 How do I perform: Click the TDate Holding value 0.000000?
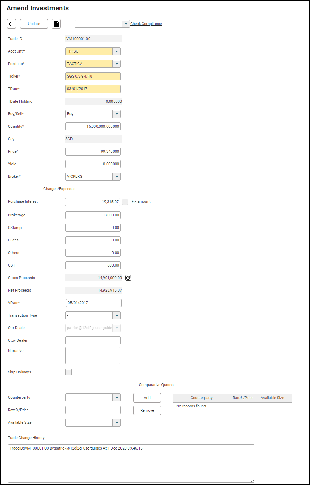tap(114, 102)
